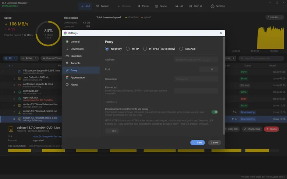Click the torrent icon for debian arm64-netinst
This screenshot has width=287, height=179.
(x=20, y=112)
